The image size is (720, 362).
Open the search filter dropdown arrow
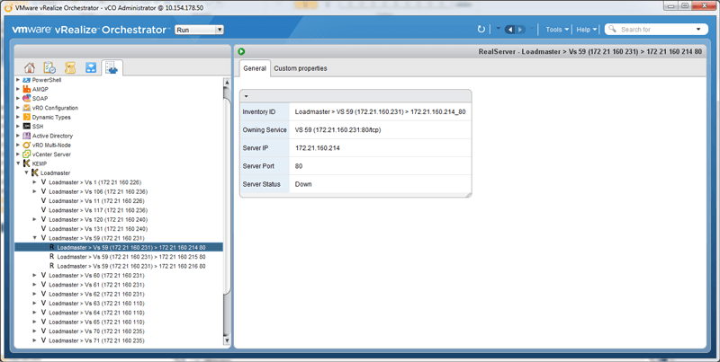point(698,30)
